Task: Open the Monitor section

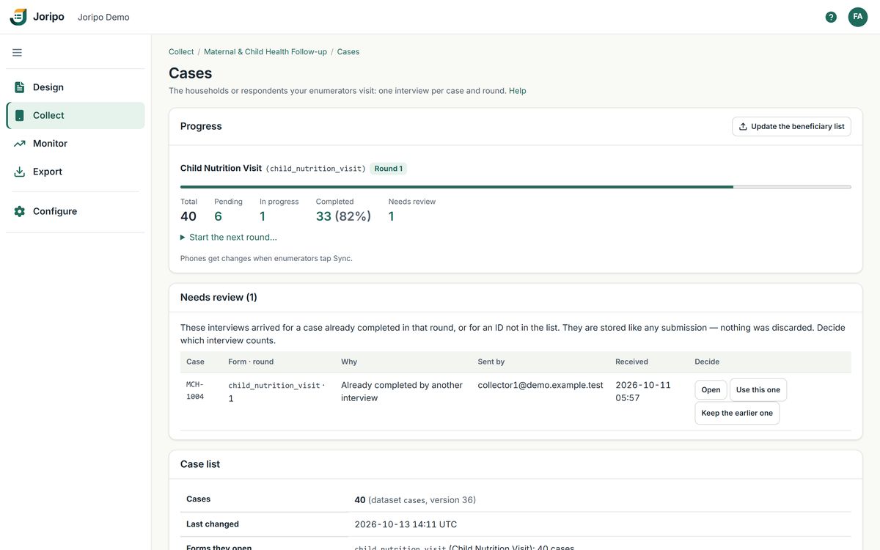Action: [x=76, y=144]
